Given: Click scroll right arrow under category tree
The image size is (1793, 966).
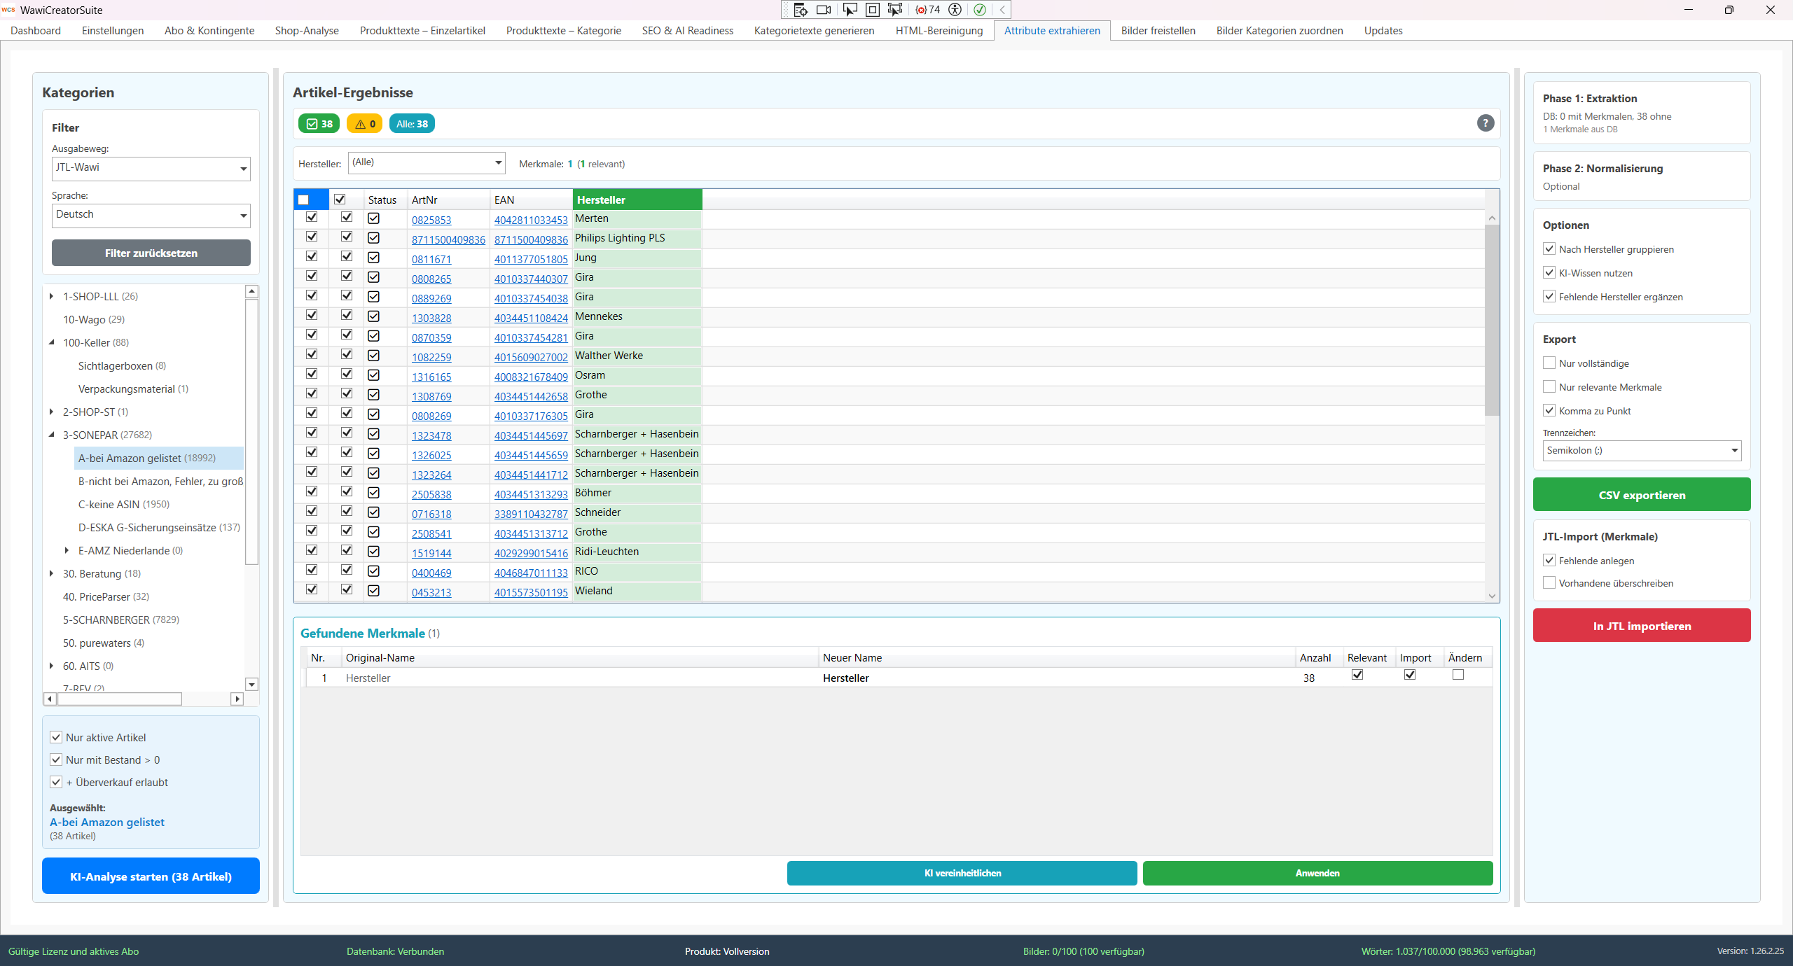Looking at the screenshot, I should tap(237, 699).
